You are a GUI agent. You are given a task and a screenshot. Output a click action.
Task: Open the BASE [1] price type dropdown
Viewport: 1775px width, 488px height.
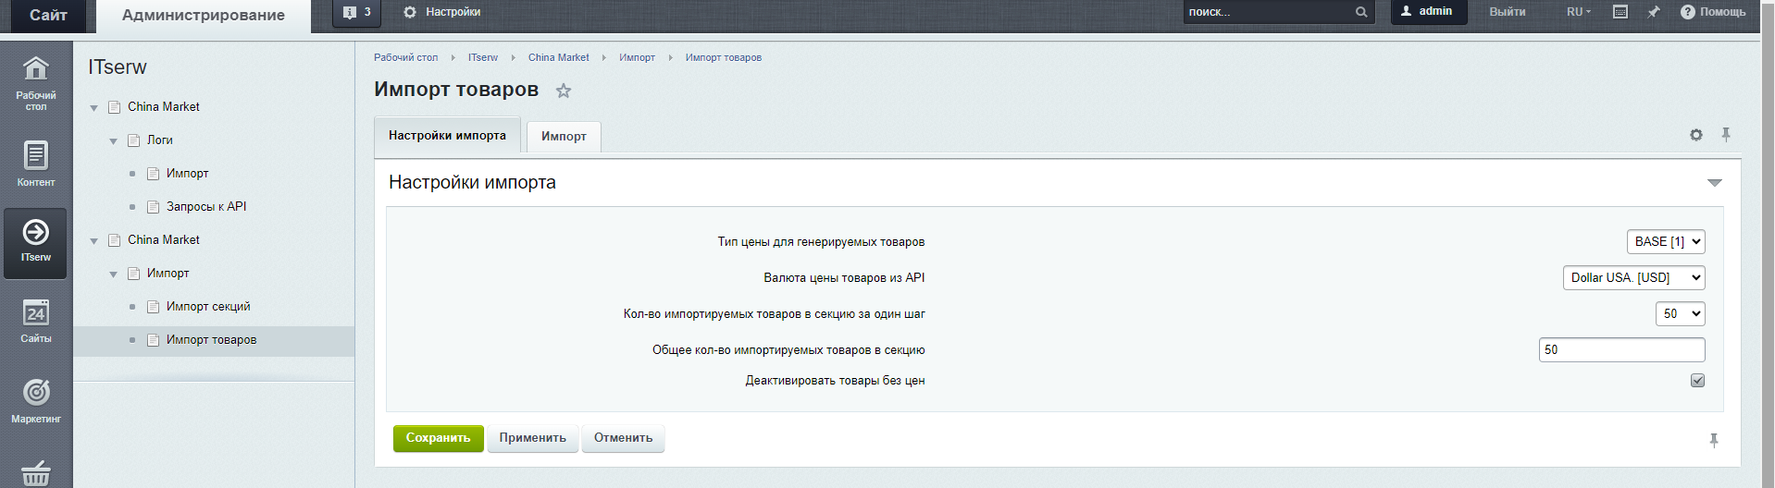[x=1665, y=241]
